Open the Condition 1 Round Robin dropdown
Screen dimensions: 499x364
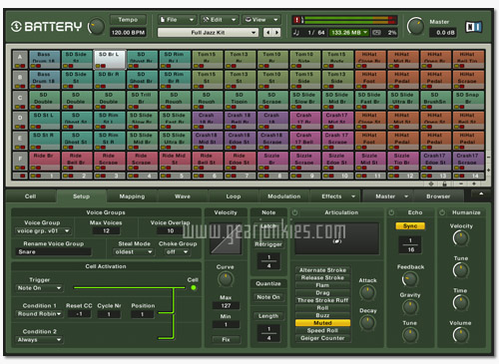tap(39, 314)
